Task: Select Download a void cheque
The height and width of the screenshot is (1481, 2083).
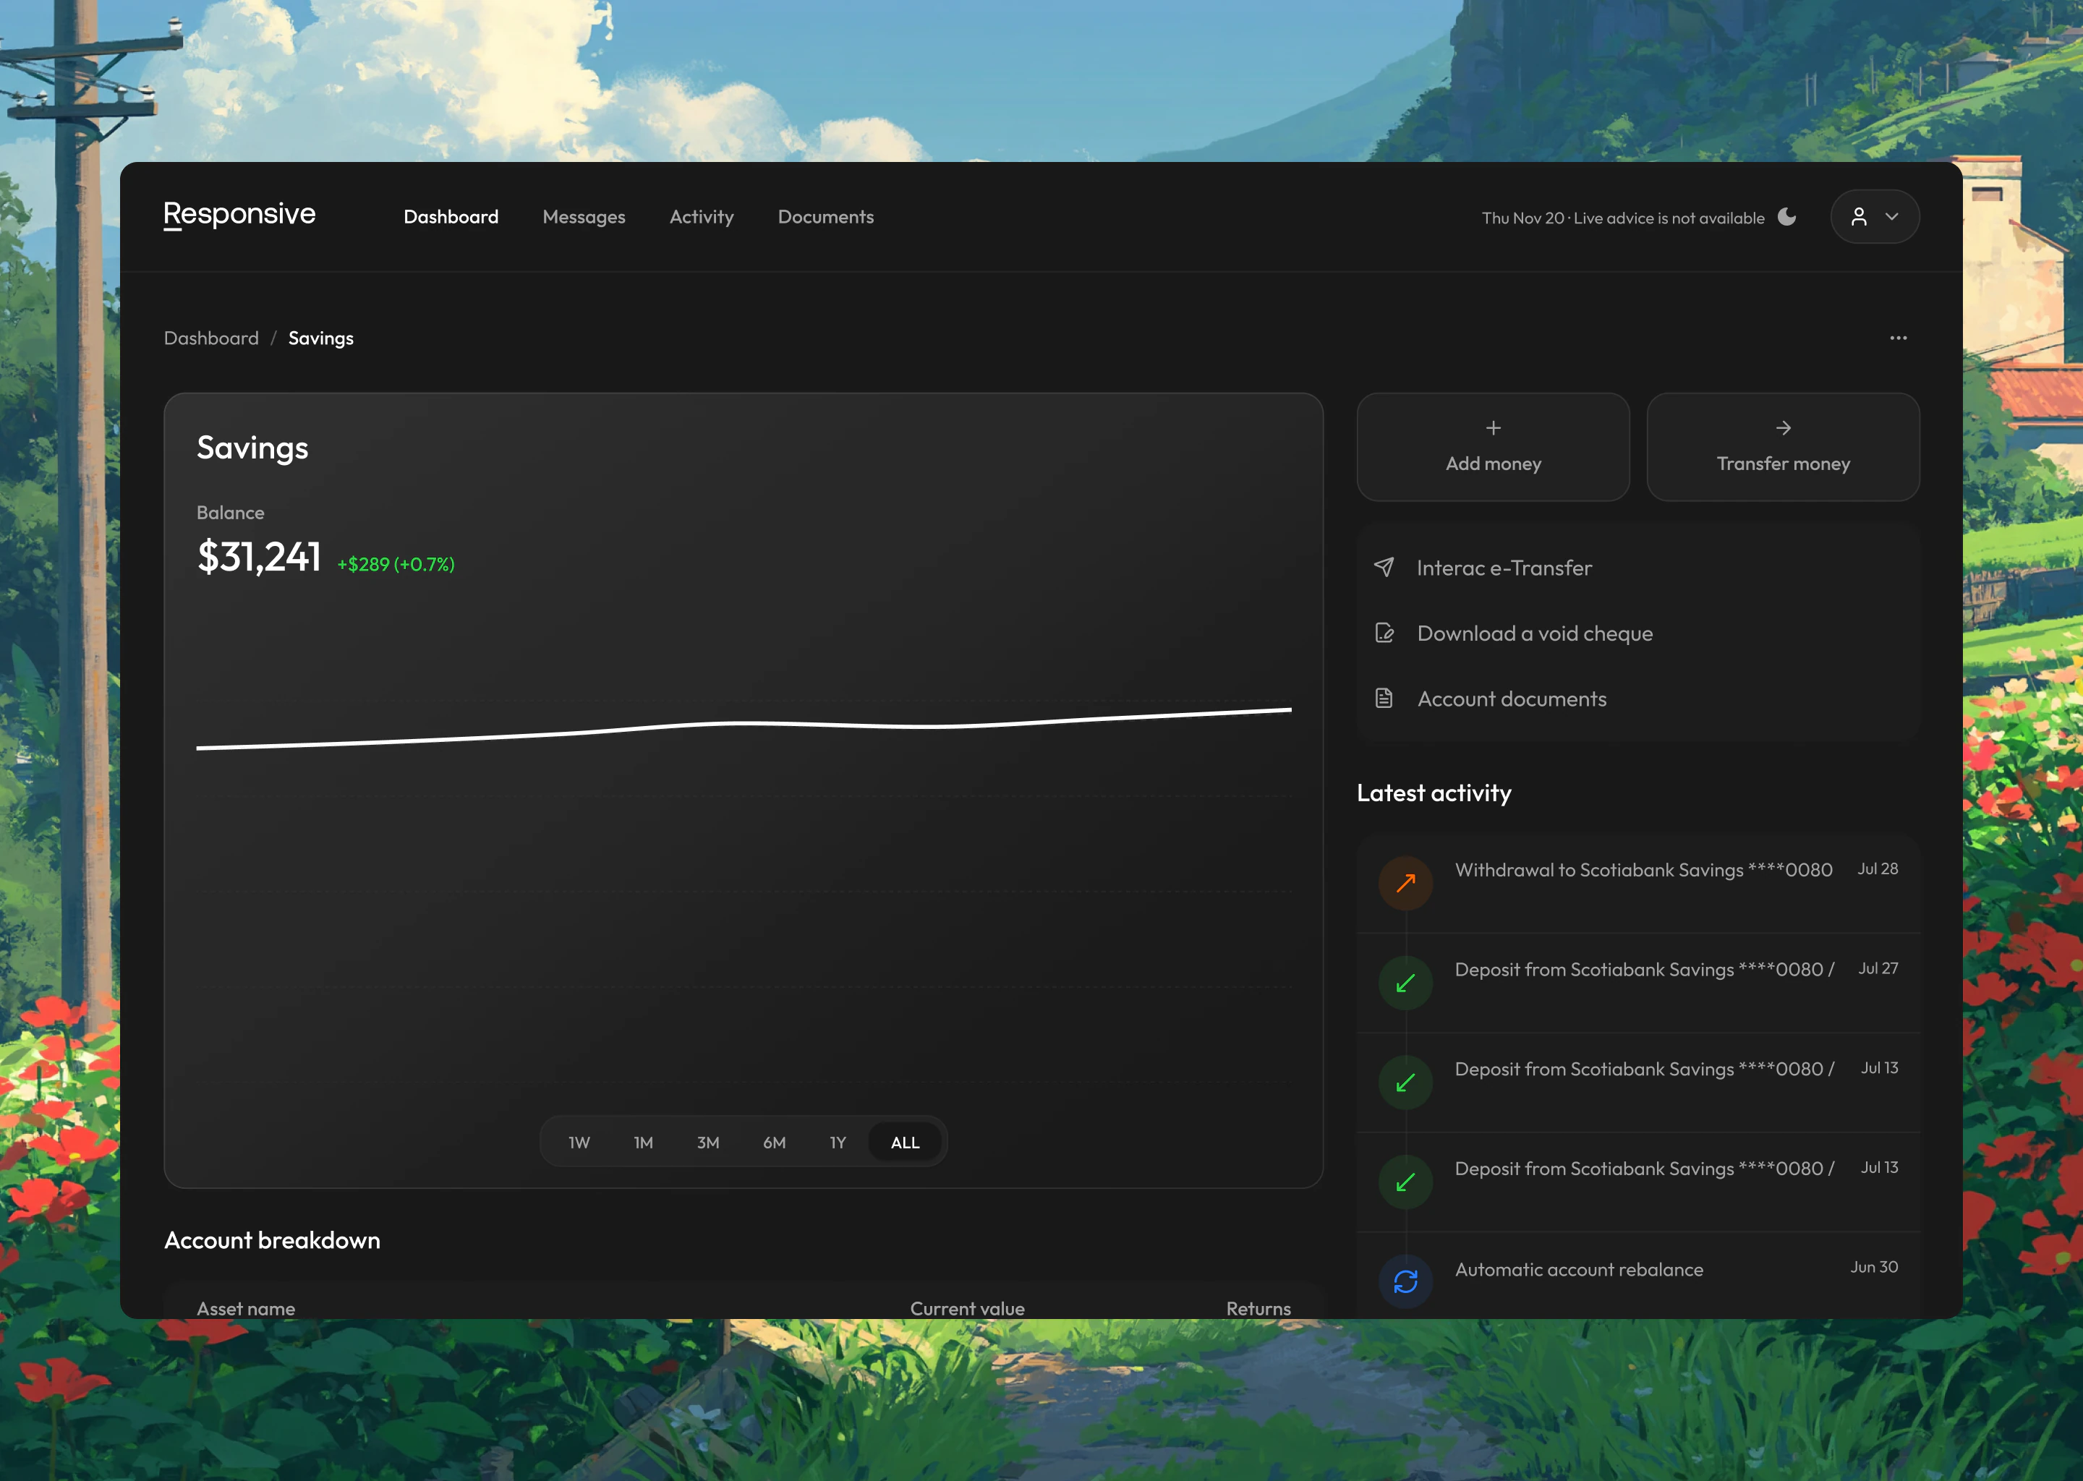Action: [1638, 633]
